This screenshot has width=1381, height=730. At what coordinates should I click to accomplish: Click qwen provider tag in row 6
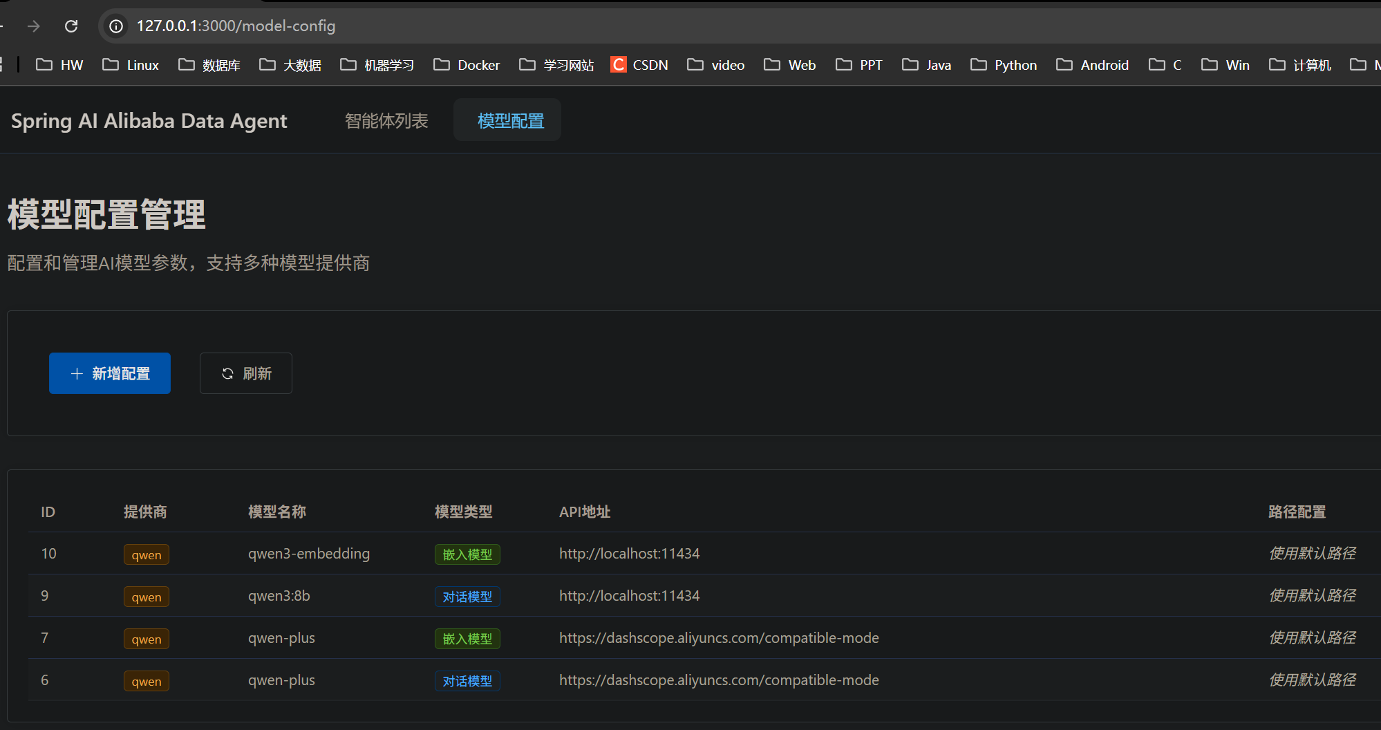coord(147,681)
